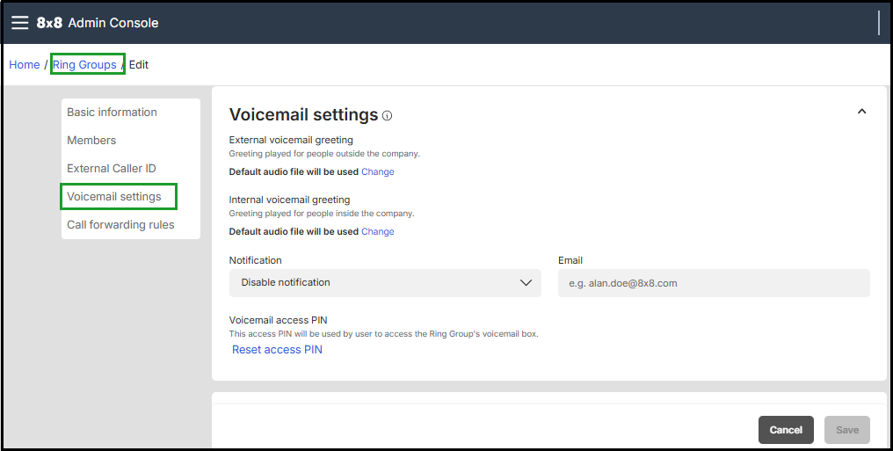Image resolution: width=893 pixels, height=451 pixels.
Task: Click Reset access PIN link
Action: coord(277,350)
